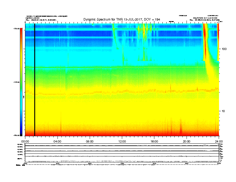Click the 20:00 time axis label
This screenshot has height=182, width=236.
click(187, 142)
